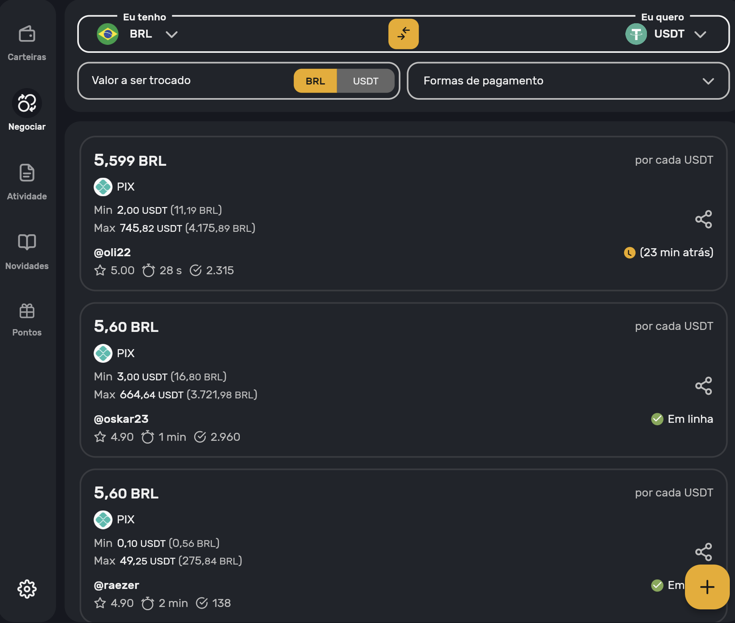Expand the BRL currency dropdown
Screen dimensions: 735x623
171,34
